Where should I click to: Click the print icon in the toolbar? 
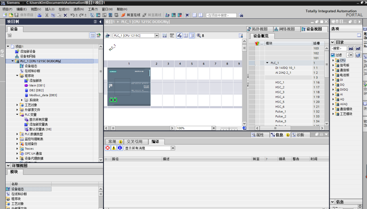coord(40,15)
